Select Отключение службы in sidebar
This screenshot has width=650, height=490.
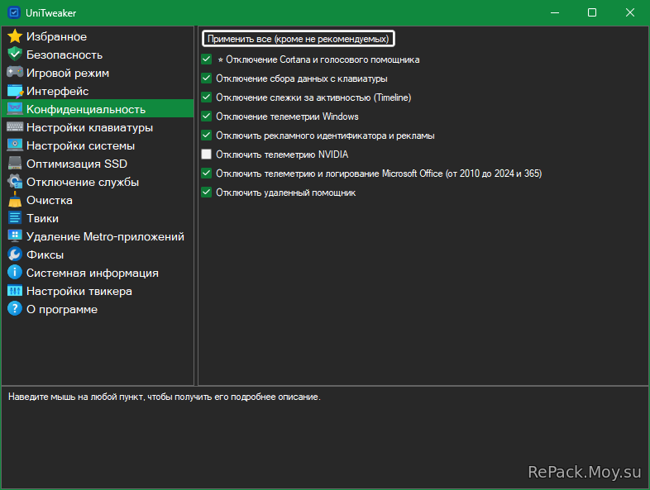tap(82, 182)
